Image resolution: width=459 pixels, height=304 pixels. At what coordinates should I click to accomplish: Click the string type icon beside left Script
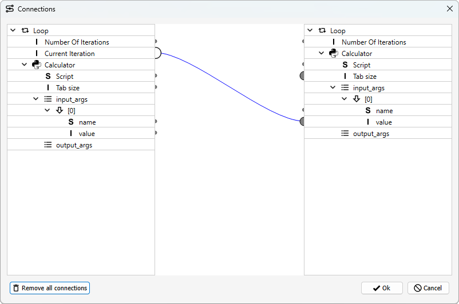pos(48,77)
